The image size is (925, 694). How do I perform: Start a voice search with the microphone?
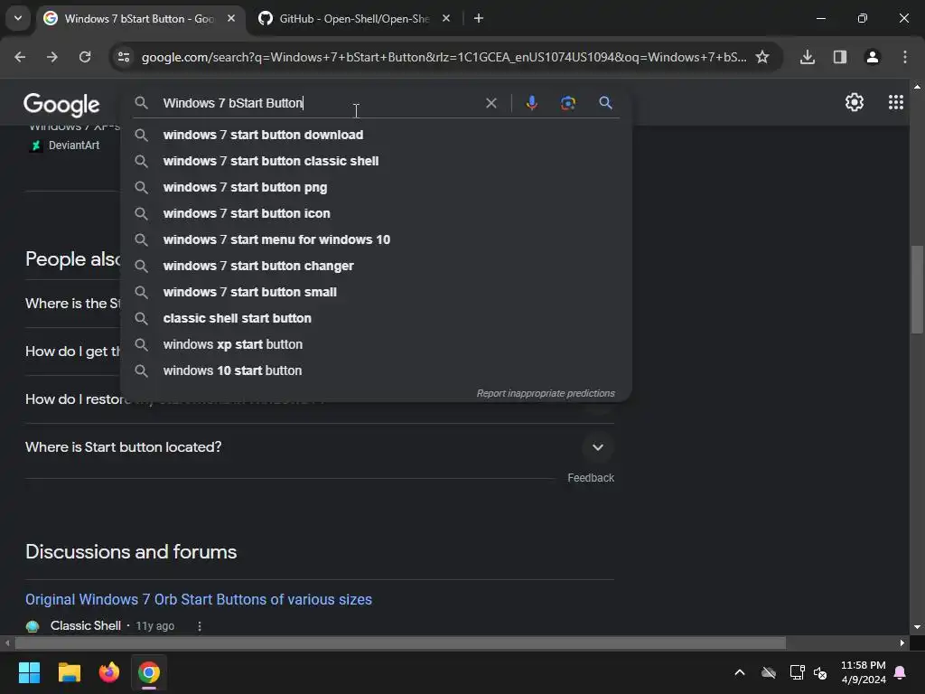531,103
